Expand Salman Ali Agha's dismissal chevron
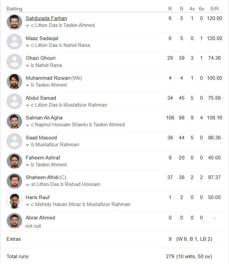This screenshot has height=264, width=229. pyautogui.click(x=28, y=125)
